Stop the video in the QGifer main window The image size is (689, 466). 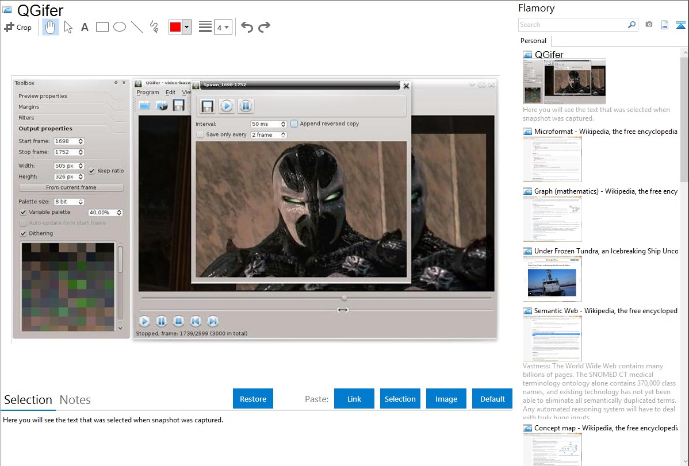pos(178,322)
